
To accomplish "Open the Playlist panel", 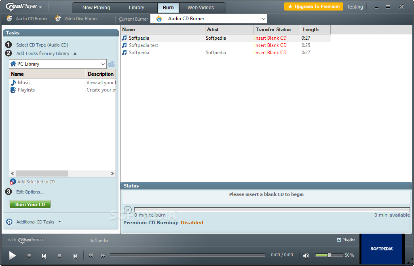I will 346,240.
